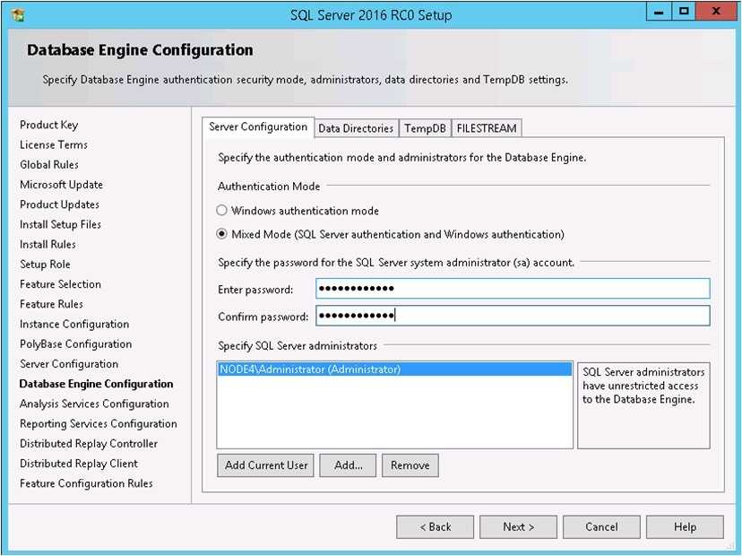Select License Terms step in sidebar
Screen dimensions: 742x556
[x=54, y=145]
